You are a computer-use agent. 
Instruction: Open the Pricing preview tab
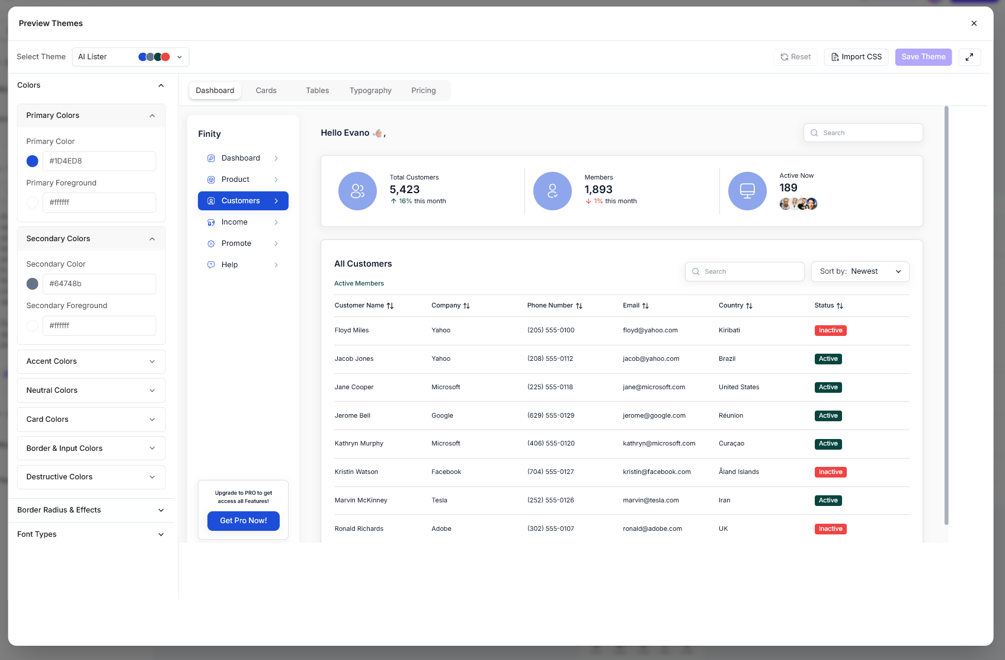click(423, 90)
